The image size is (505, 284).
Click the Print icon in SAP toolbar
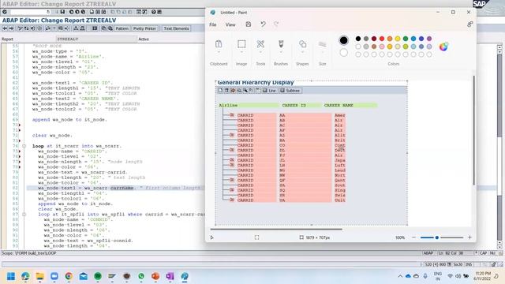tap(92, 12)
